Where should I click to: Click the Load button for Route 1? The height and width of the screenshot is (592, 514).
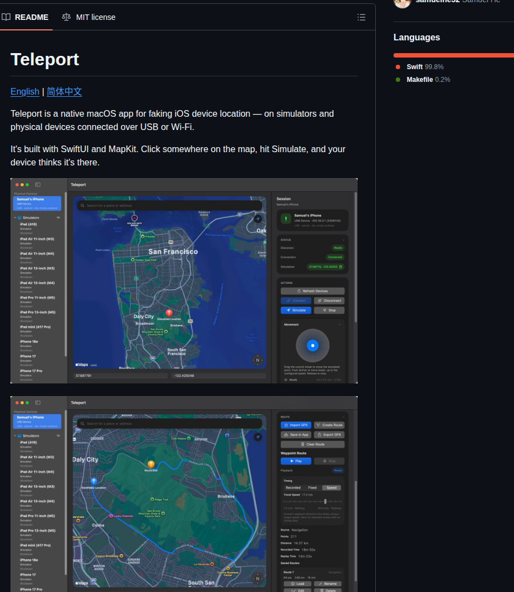coord(297,584)
